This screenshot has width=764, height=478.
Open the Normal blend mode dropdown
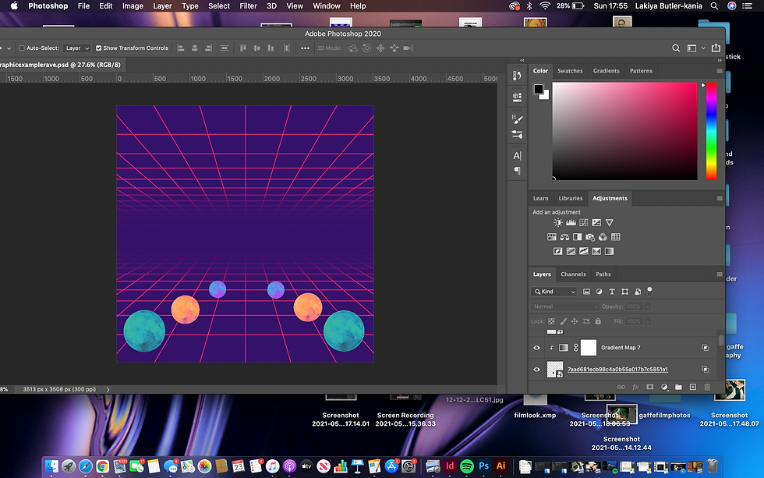(564, 306)
